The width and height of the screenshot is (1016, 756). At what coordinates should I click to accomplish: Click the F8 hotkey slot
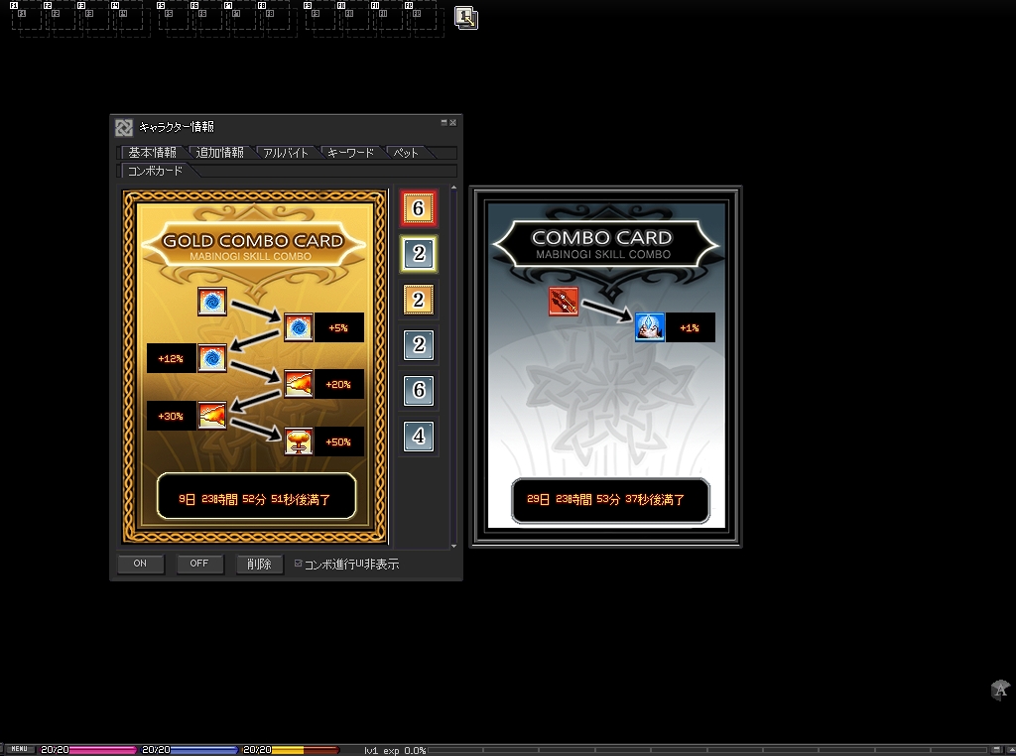(274, 17)
